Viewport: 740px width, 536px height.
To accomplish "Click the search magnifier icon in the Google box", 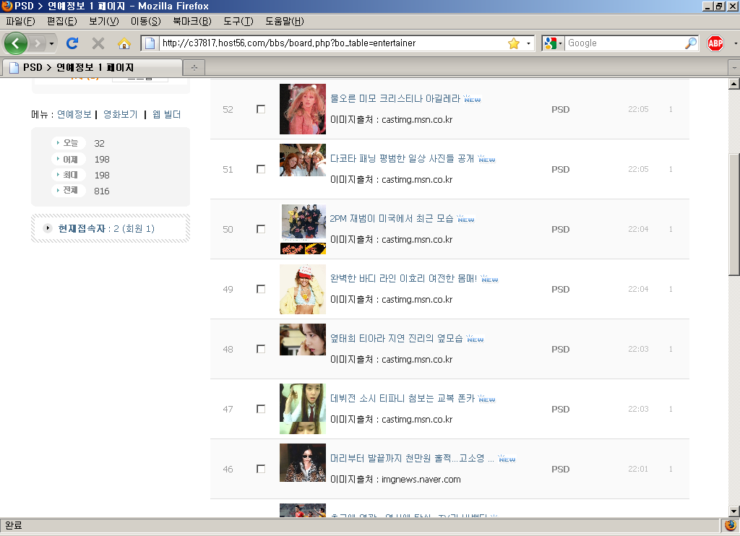I will (x=691, y=43).
